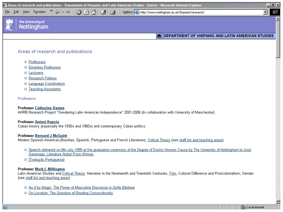283x212 pixels.
Task: Click the Local intranet status text
Action: tap(255, 207)
